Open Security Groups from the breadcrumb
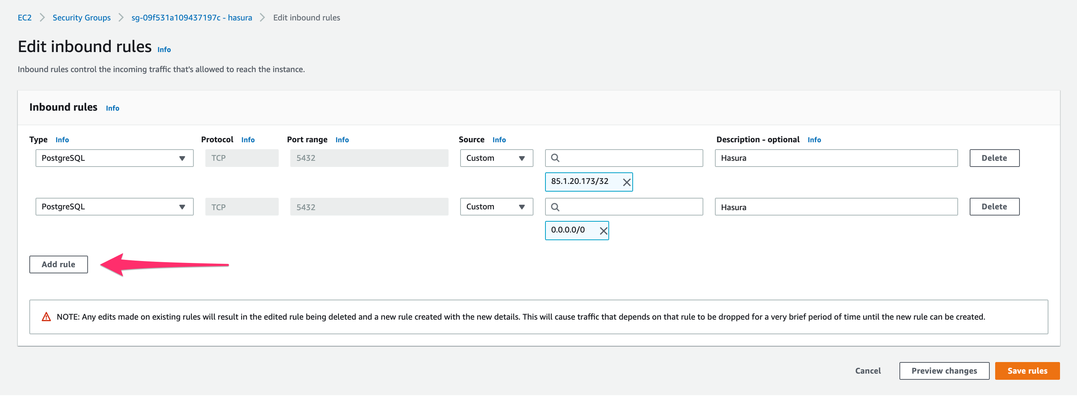This screenshot has width=1077, height=411. [x=81, y=18]
